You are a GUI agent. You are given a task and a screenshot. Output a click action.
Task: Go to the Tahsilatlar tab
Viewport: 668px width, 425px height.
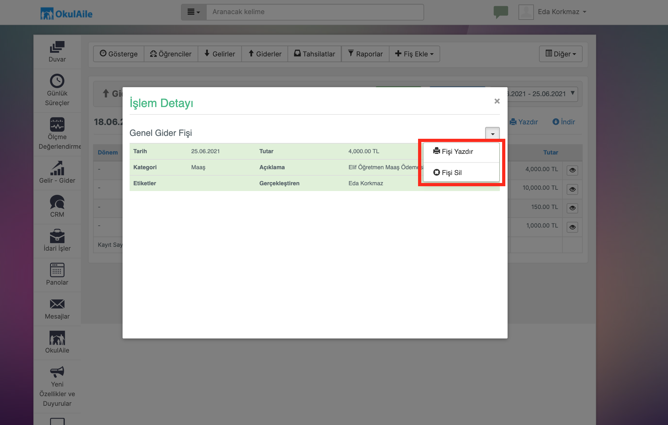314,54
